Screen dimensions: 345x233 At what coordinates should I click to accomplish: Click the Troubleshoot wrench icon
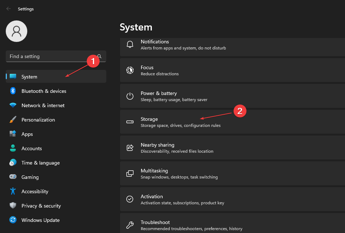tap(130, 225)
